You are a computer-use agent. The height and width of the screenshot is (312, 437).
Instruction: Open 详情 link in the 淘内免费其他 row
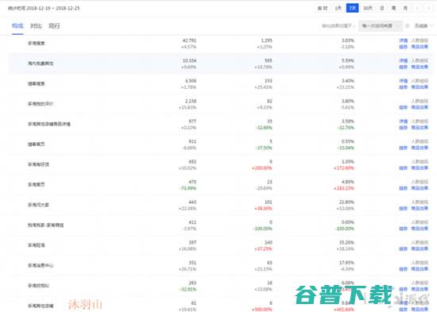(x=404, y=60)
